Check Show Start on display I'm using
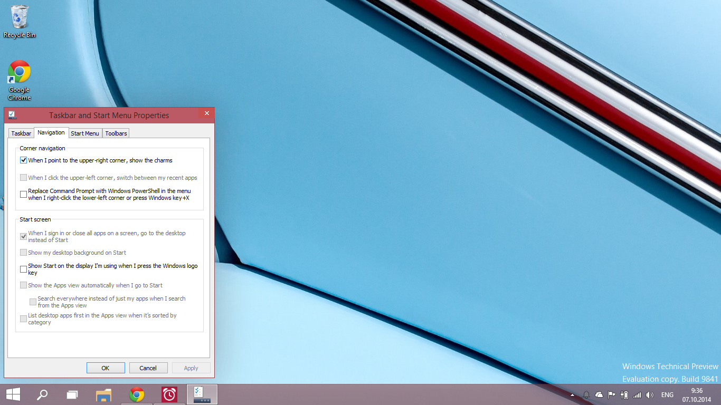Screen dimensions: 721x405 pyautogui.click(x=23, y=269)
